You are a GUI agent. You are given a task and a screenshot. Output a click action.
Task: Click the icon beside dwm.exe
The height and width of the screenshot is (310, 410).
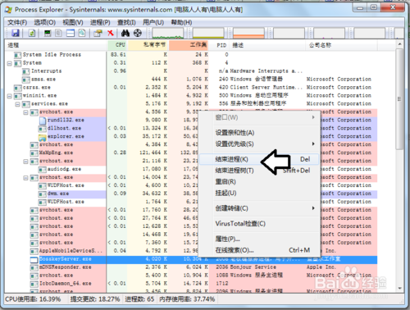coord(43,194)
